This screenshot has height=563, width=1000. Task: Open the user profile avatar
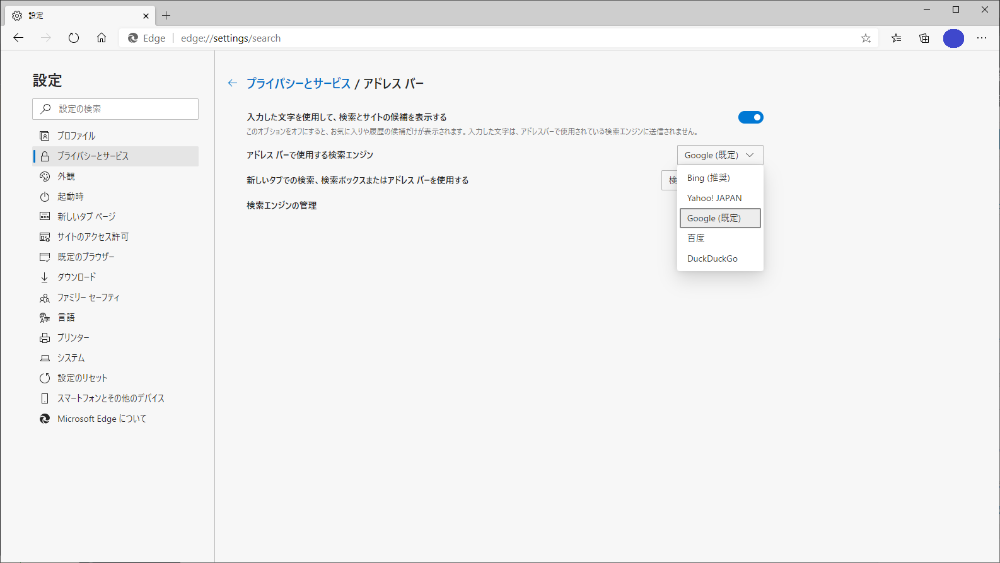coord(953,38)
